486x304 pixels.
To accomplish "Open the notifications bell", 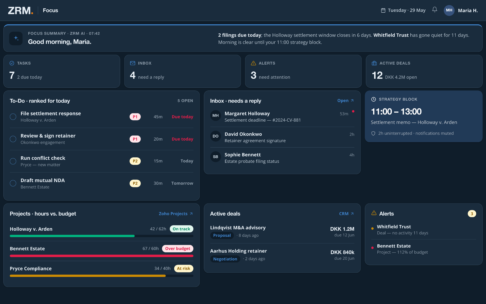I will point(435,10).
